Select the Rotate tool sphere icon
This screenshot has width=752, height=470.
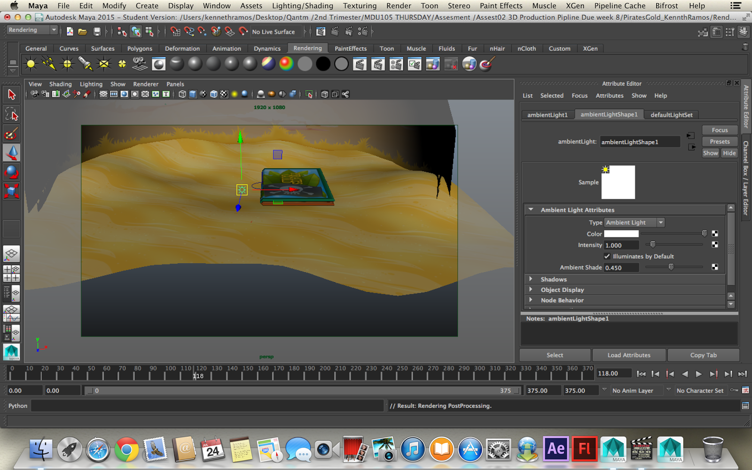point(12,172)
